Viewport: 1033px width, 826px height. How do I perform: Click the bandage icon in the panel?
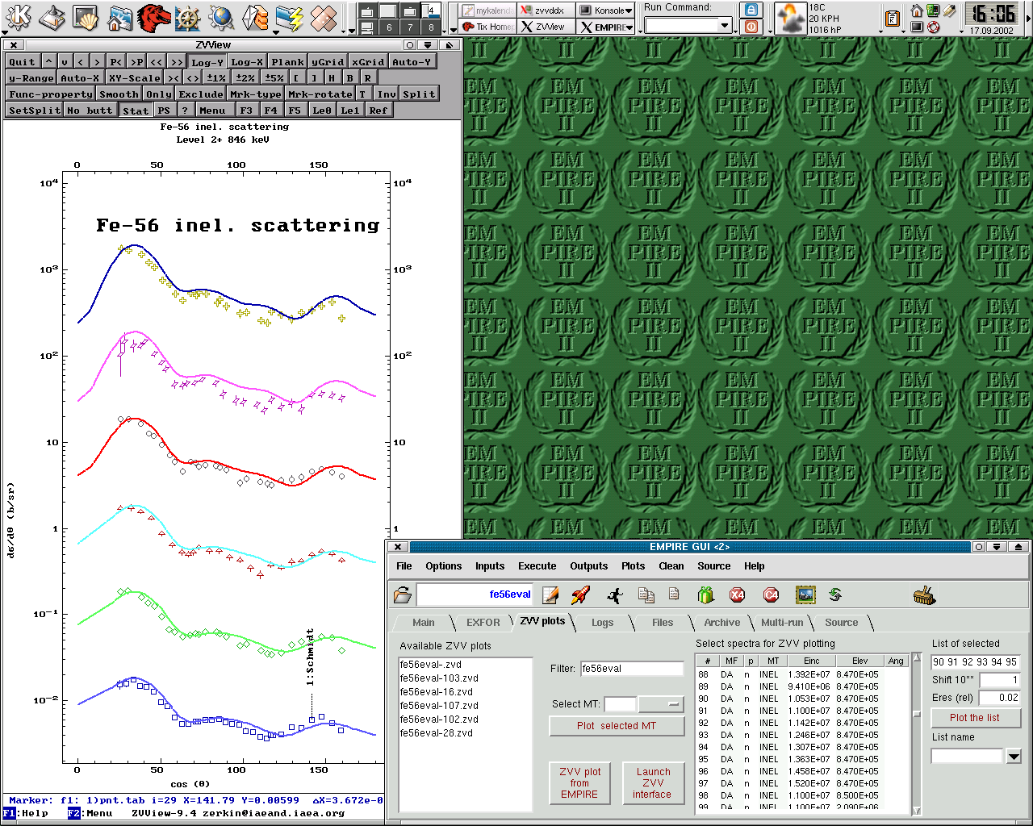coord(323,17)
